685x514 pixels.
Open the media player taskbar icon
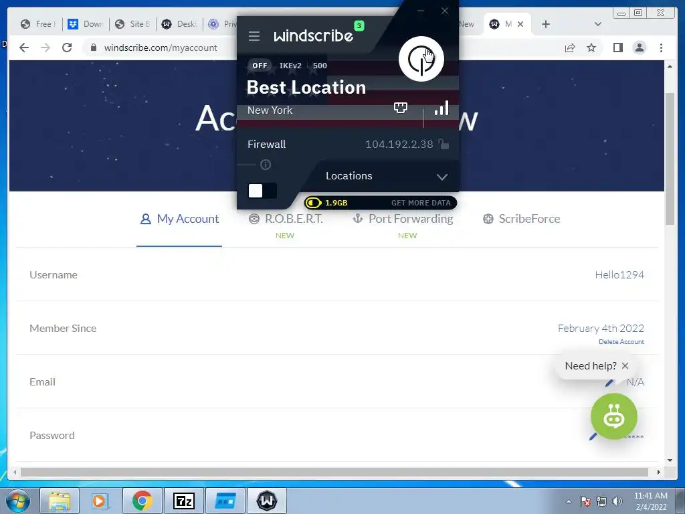point(99,501)
